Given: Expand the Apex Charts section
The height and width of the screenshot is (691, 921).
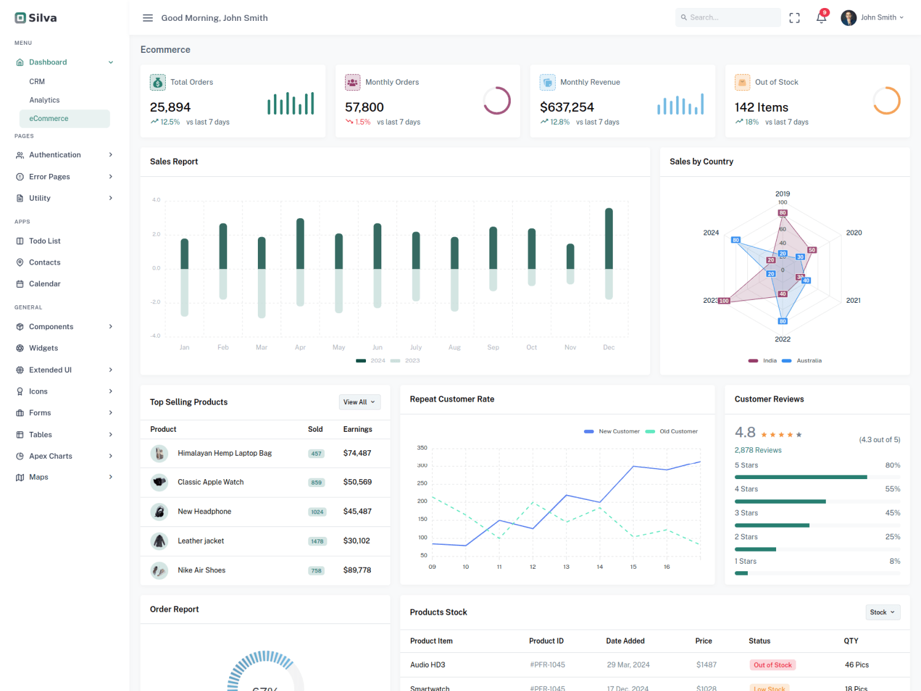Looking at the screenshot, I should (50, 456).
